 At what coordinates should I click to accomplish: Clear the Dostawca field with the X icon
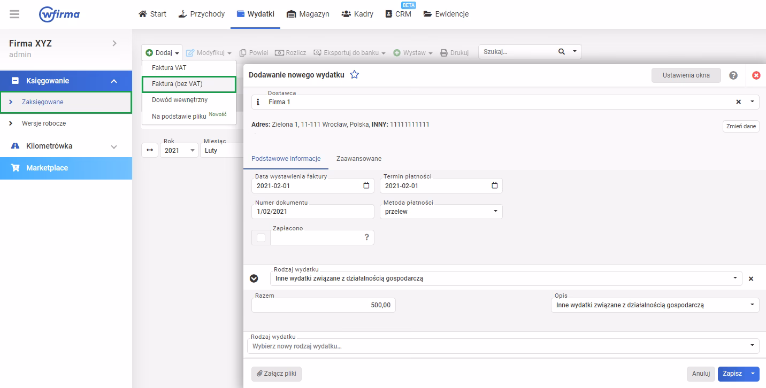coord(738,102)
